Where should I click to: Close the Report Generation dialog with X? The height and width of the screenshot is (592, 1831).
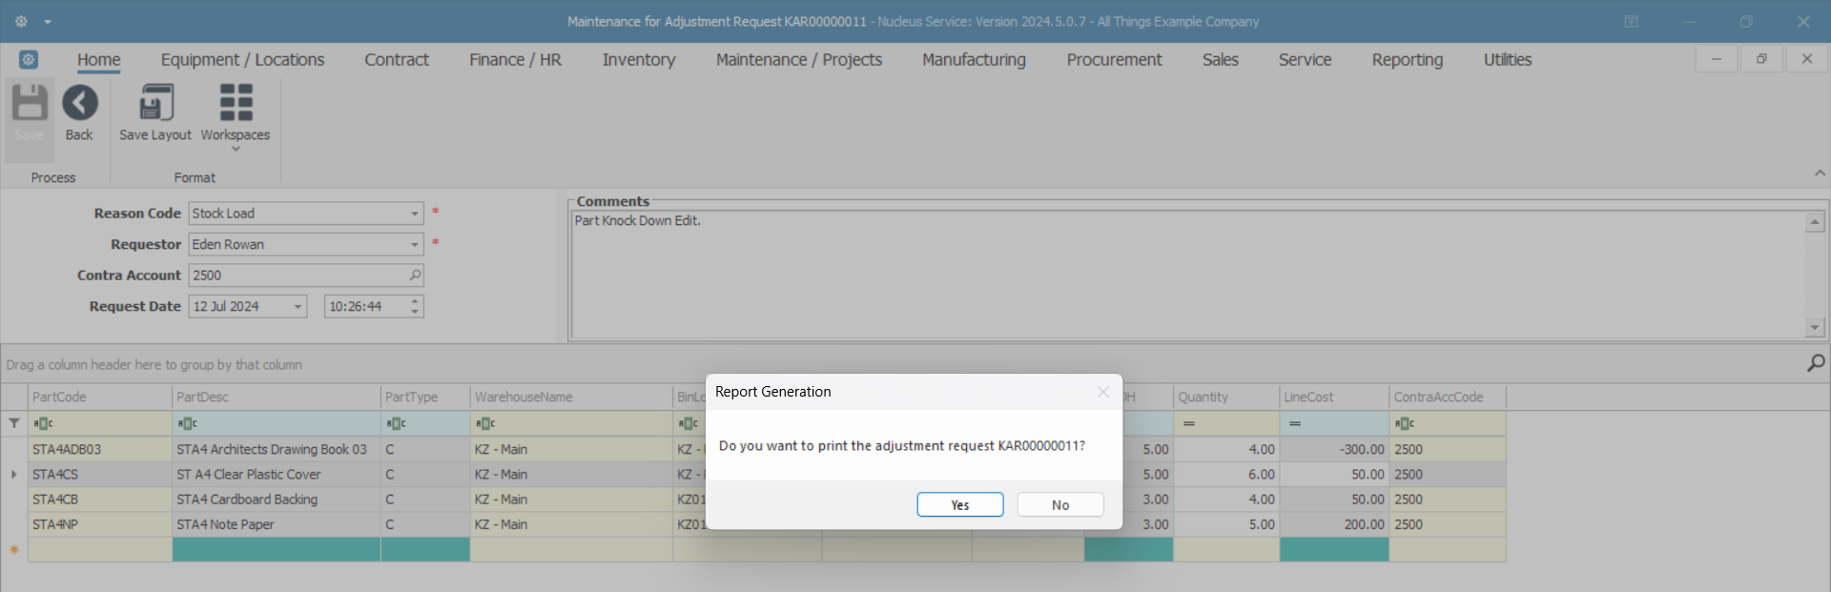pyautogui.click(x=1103, y=392)
